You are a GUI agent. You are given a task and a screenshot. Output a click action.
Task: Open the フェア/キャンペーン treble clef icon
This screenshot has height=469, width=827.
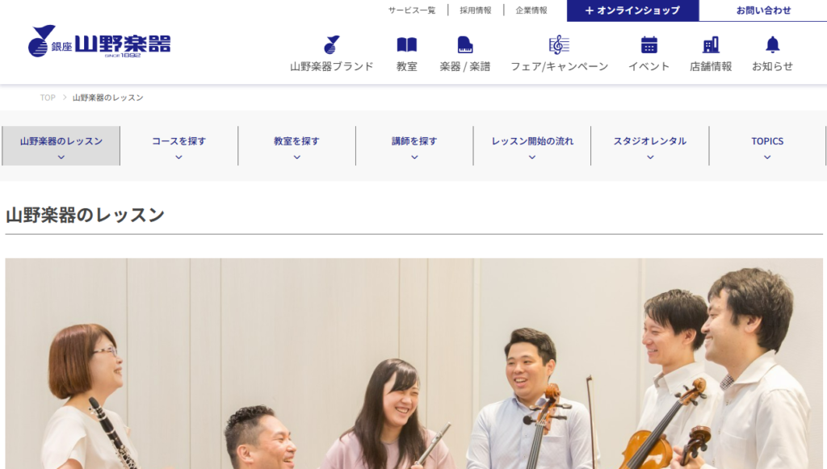(559, 44)
